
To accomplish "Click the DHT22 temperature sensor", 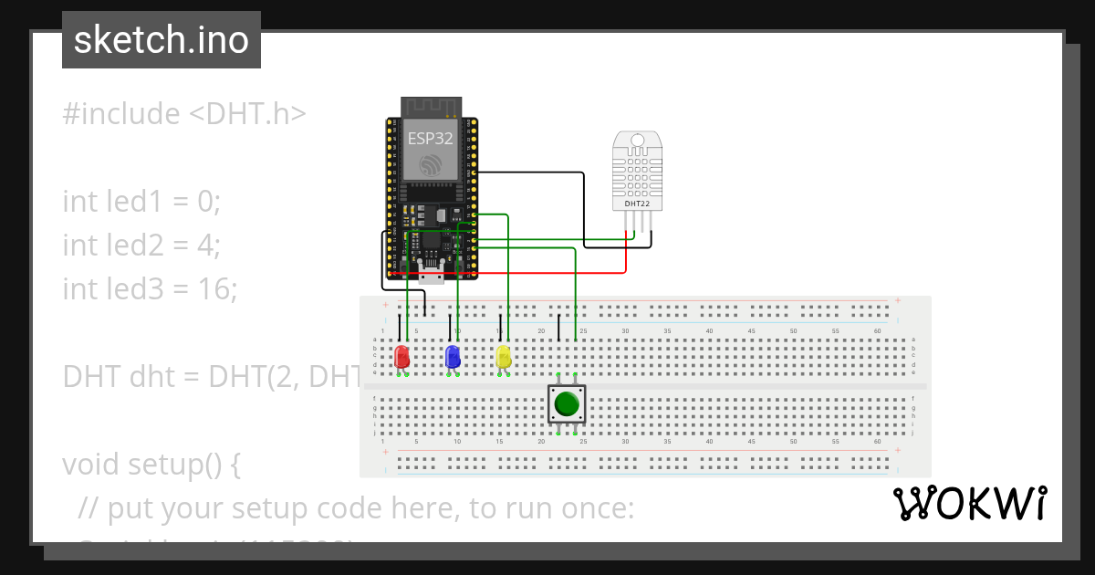I will click(x=639, y=173).
